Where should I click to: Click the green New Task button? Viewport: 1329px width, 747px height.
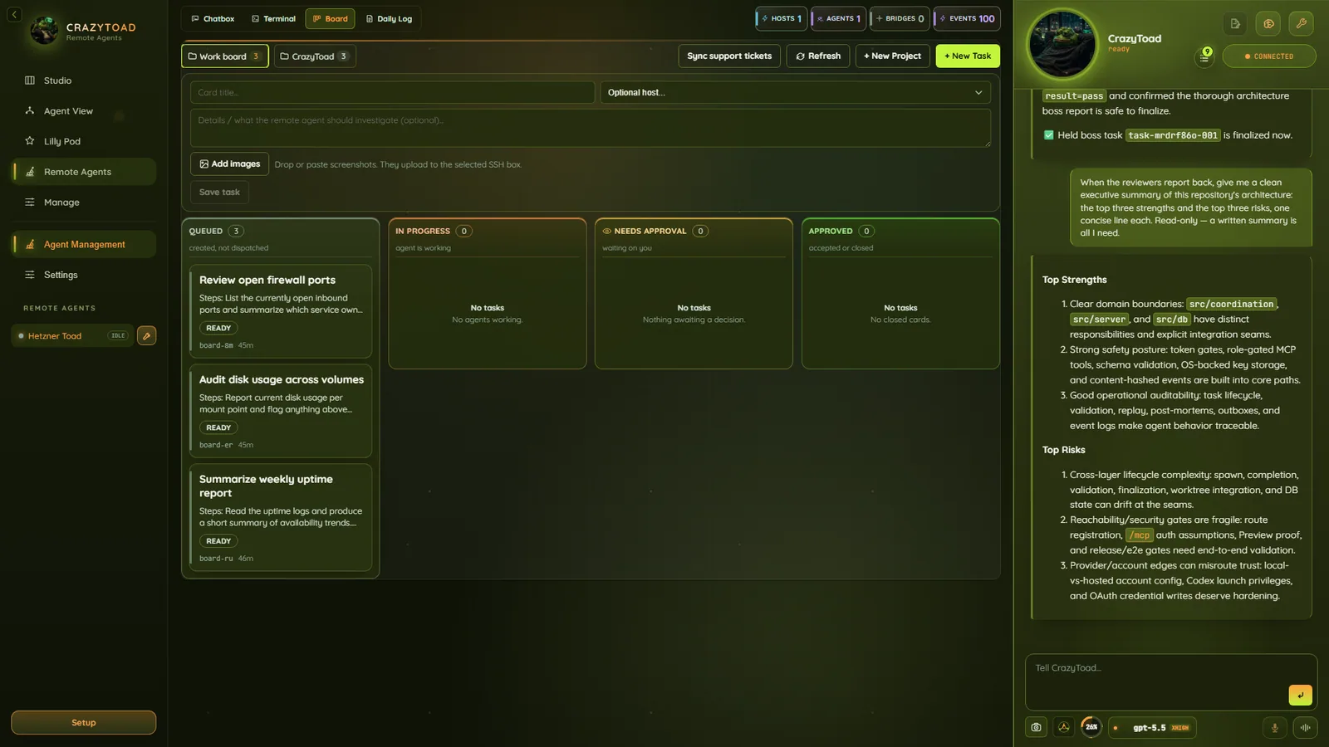[x=968, y=56]
